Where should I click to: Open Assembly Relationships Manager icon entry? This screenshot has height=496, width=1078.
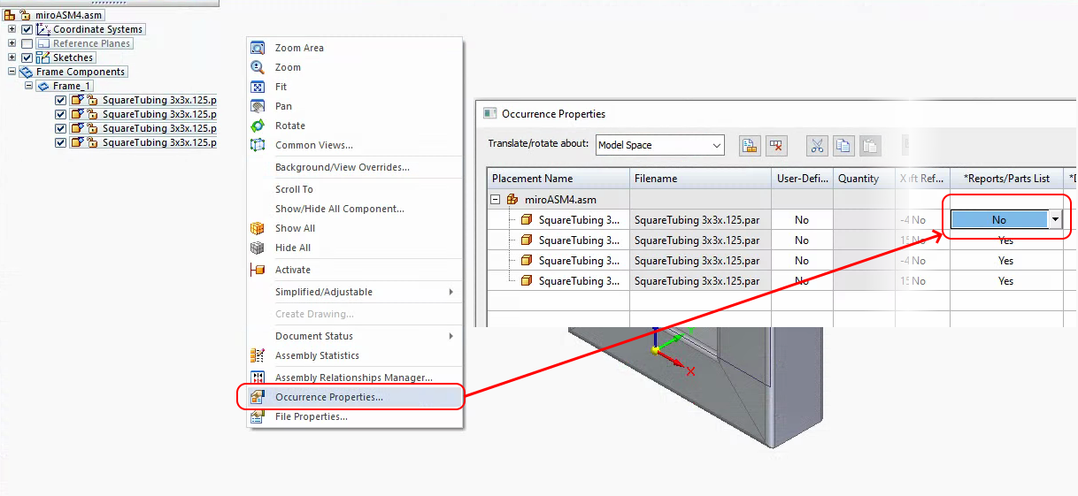click(x=258, y=378)
